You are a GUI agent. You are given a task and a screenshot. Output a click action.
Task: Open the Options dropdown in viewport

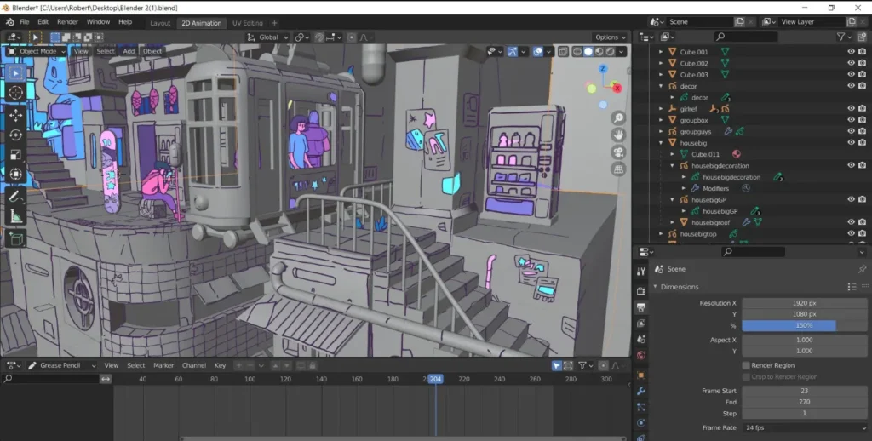click(x=610, y=37)
